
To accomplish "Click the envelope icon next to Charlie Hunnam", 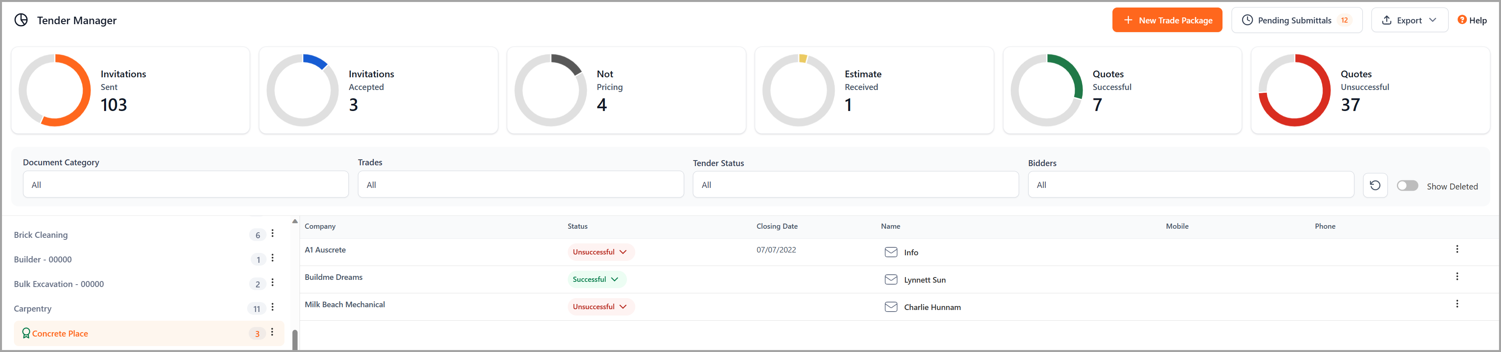I will tap(891, 307).
